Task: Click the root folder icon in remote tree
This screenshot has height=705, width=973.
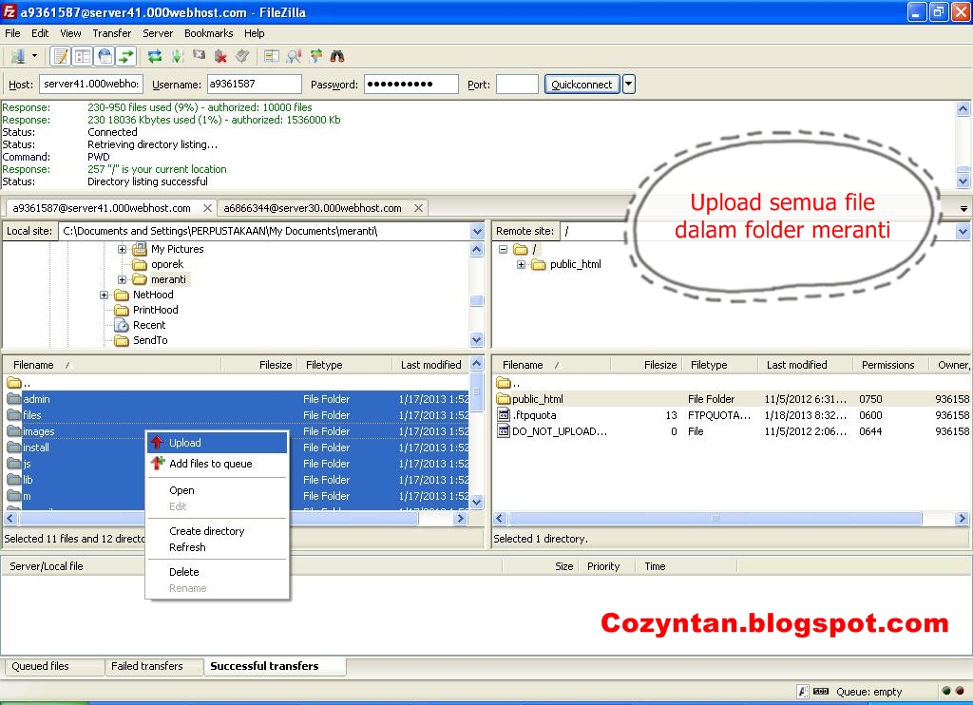Action: (521, 250)
